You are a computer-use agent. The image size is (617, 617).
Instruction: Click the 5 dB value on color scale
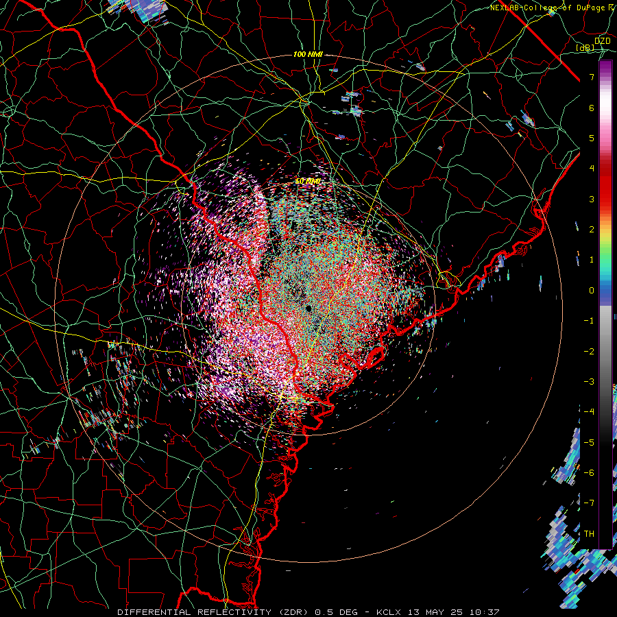[592, 138]
